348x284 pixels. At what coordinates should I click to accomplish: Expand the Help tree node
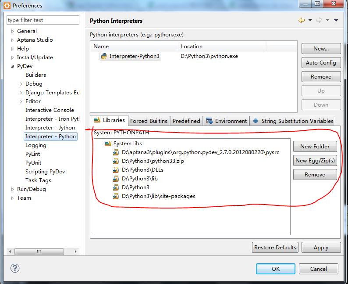(12, 49)
